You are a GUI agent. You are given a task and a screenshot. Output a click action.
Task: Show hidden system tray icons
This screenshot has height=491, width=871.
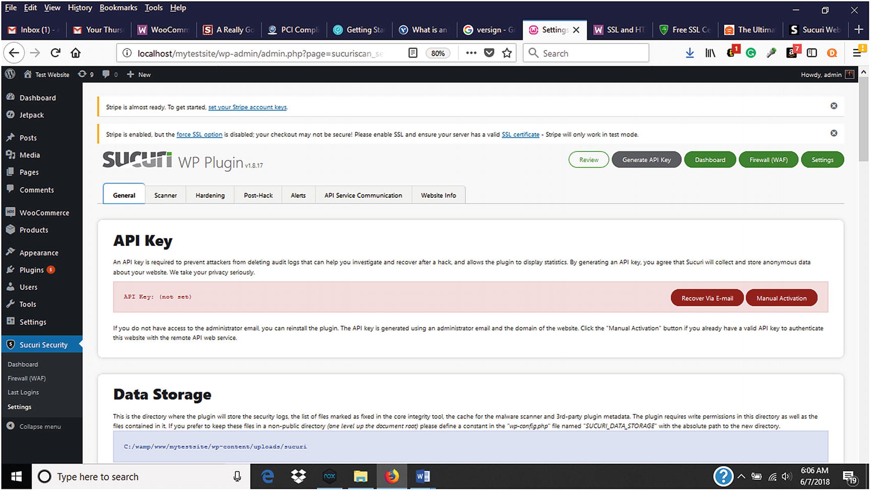(741, 476)
